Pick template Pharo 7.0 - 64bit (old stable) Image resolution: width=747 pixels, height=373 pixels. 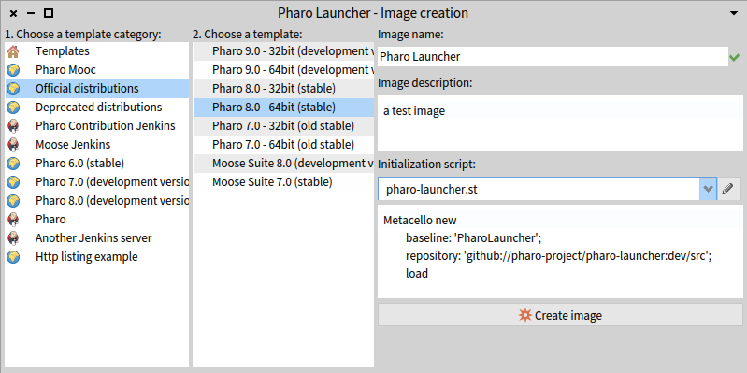click(284, 145)
